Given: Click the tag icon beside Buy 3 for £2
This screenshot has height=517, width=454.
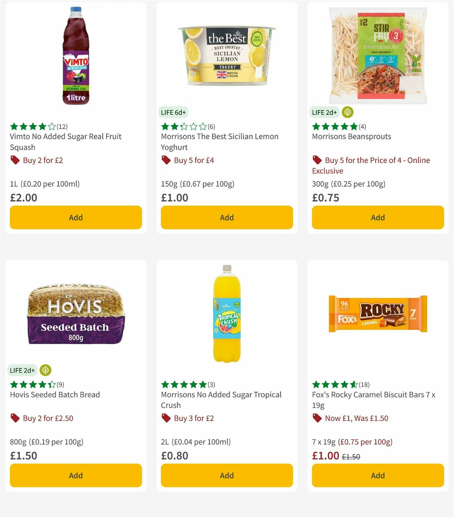Looking at the screenshot, I should coord(166,418).
